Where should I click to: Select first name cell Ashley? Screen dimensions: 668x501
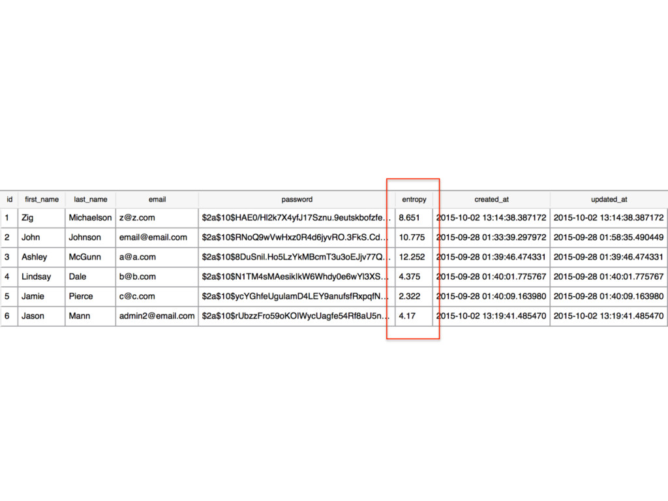(x=42, y=257)
